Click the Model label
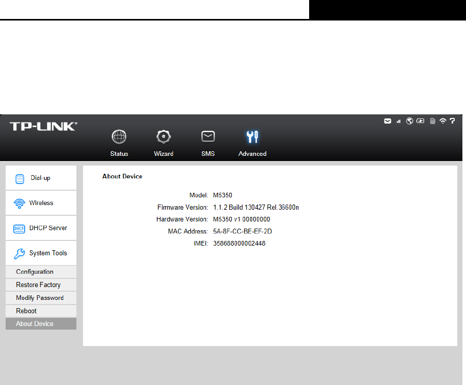Image resolution: width=466 pixels, height=385 pixels. (x=199, y=195)
